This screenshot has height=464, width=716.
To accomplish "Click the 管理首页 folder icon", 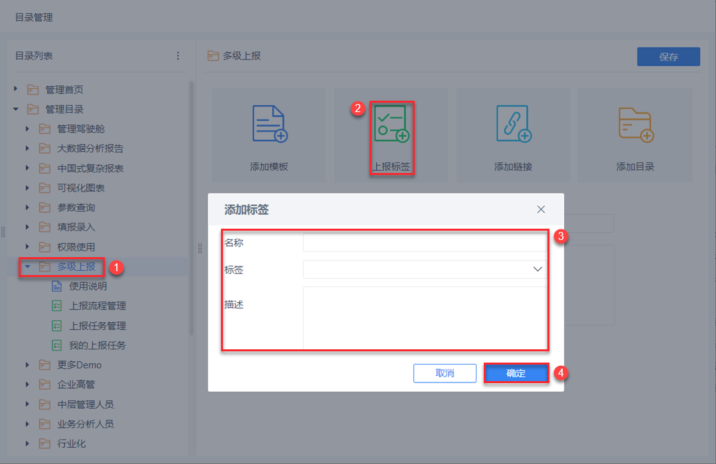I will click(x=33, y=89).
